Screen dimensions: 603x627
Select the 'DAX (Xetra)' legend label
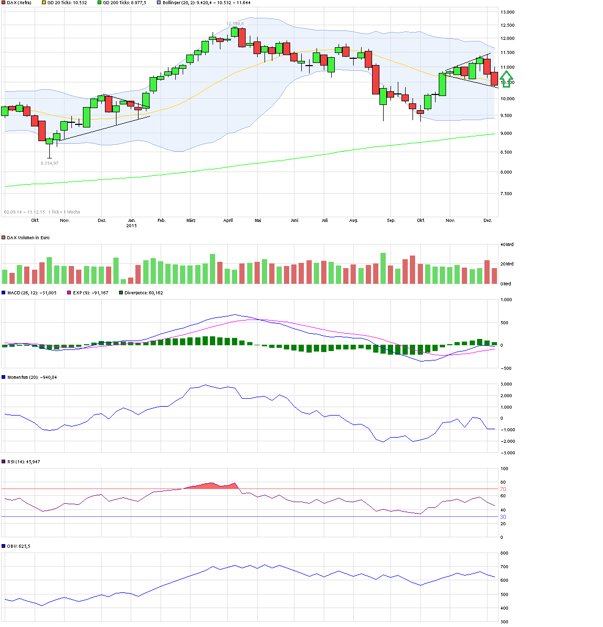point(19,3)
